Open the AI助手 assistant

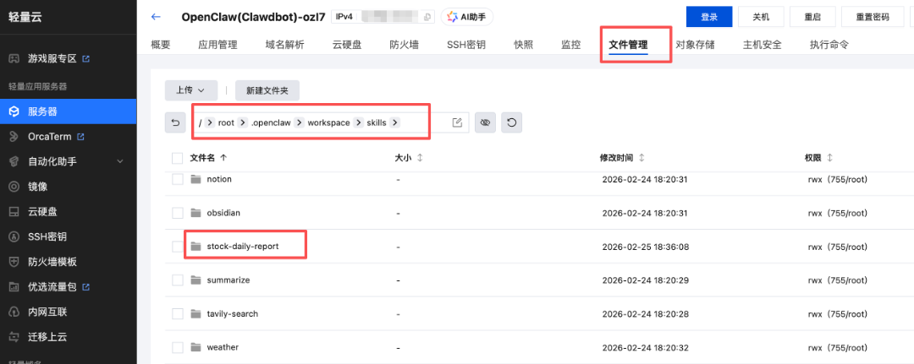pos(467,17)
